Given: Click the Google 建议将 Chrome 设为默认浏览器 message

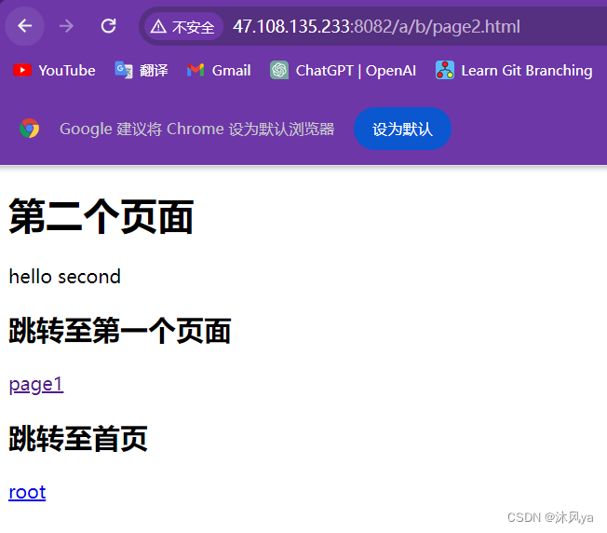Looking at the screenshot, I should [x=196, y=129].
